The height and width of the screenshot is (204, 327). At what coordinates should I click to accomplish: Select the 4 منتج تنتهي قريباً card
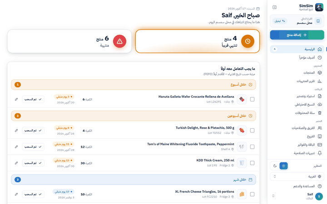(x=197, y=41)
